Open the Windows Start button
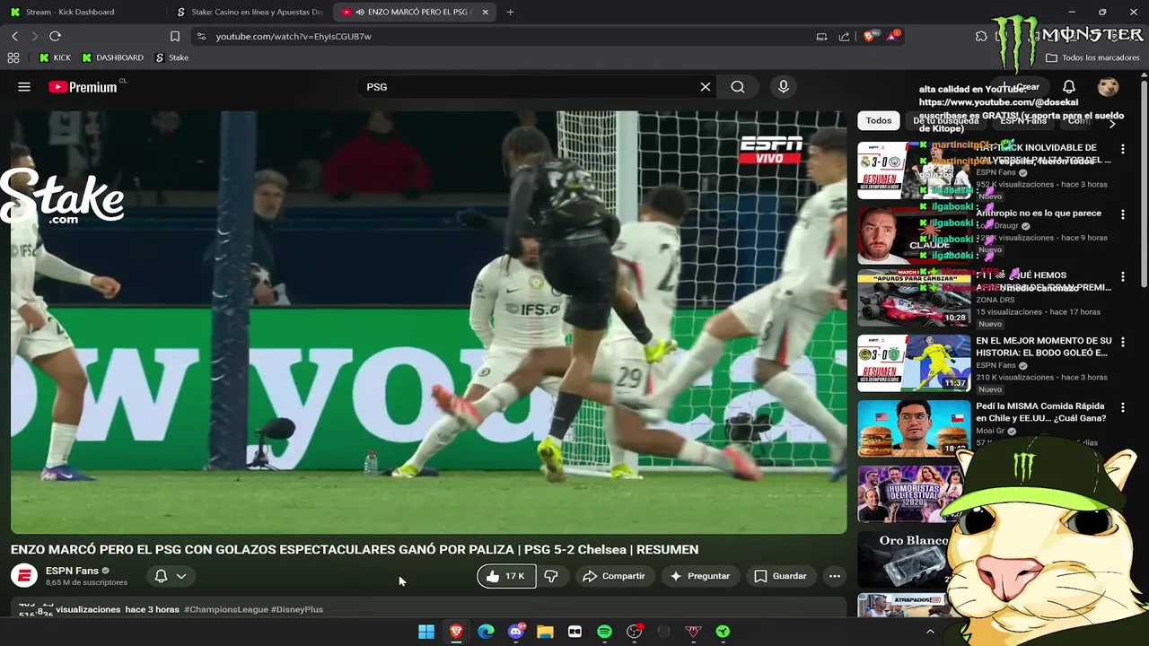 point(426,632)
